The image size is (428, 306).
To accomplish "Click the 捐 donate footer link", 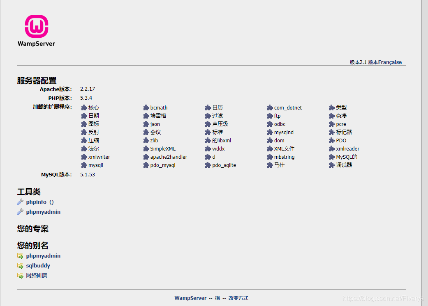I will click(x=217, y=298).
